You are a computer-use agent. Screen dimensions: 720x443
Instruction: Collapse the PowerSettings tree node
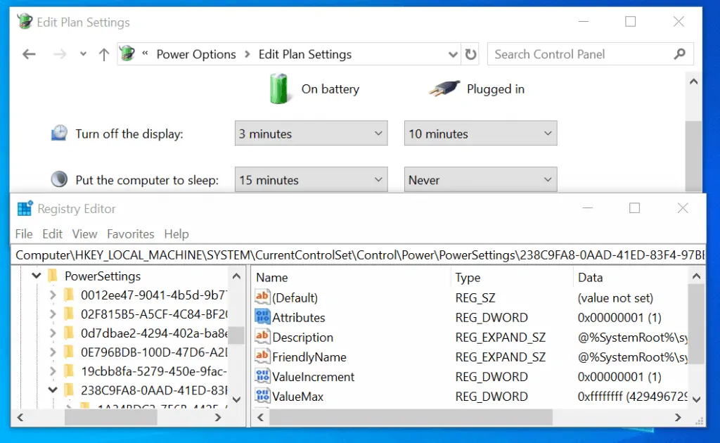(x=37, y=276)
